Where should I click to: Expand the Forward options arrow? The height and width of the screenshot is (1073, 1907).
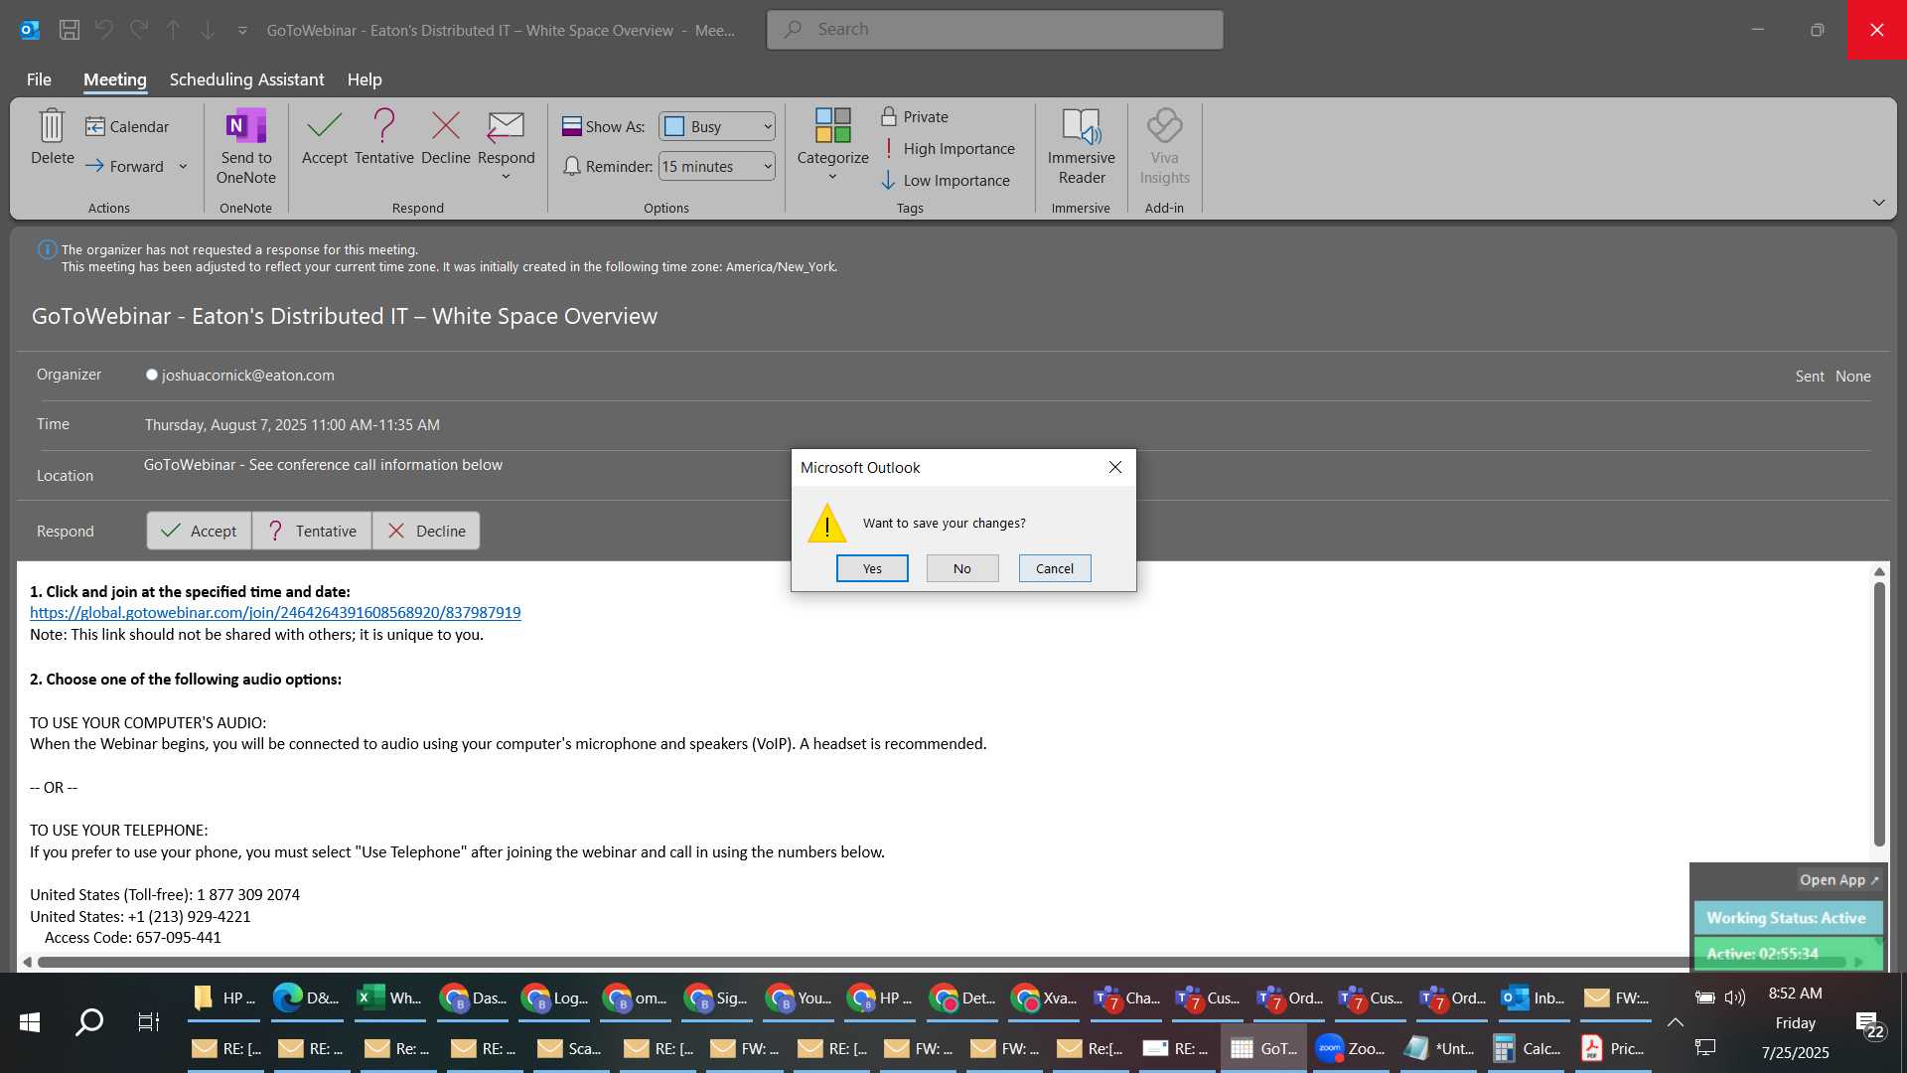pyautogui.click(x=183, y=166)
